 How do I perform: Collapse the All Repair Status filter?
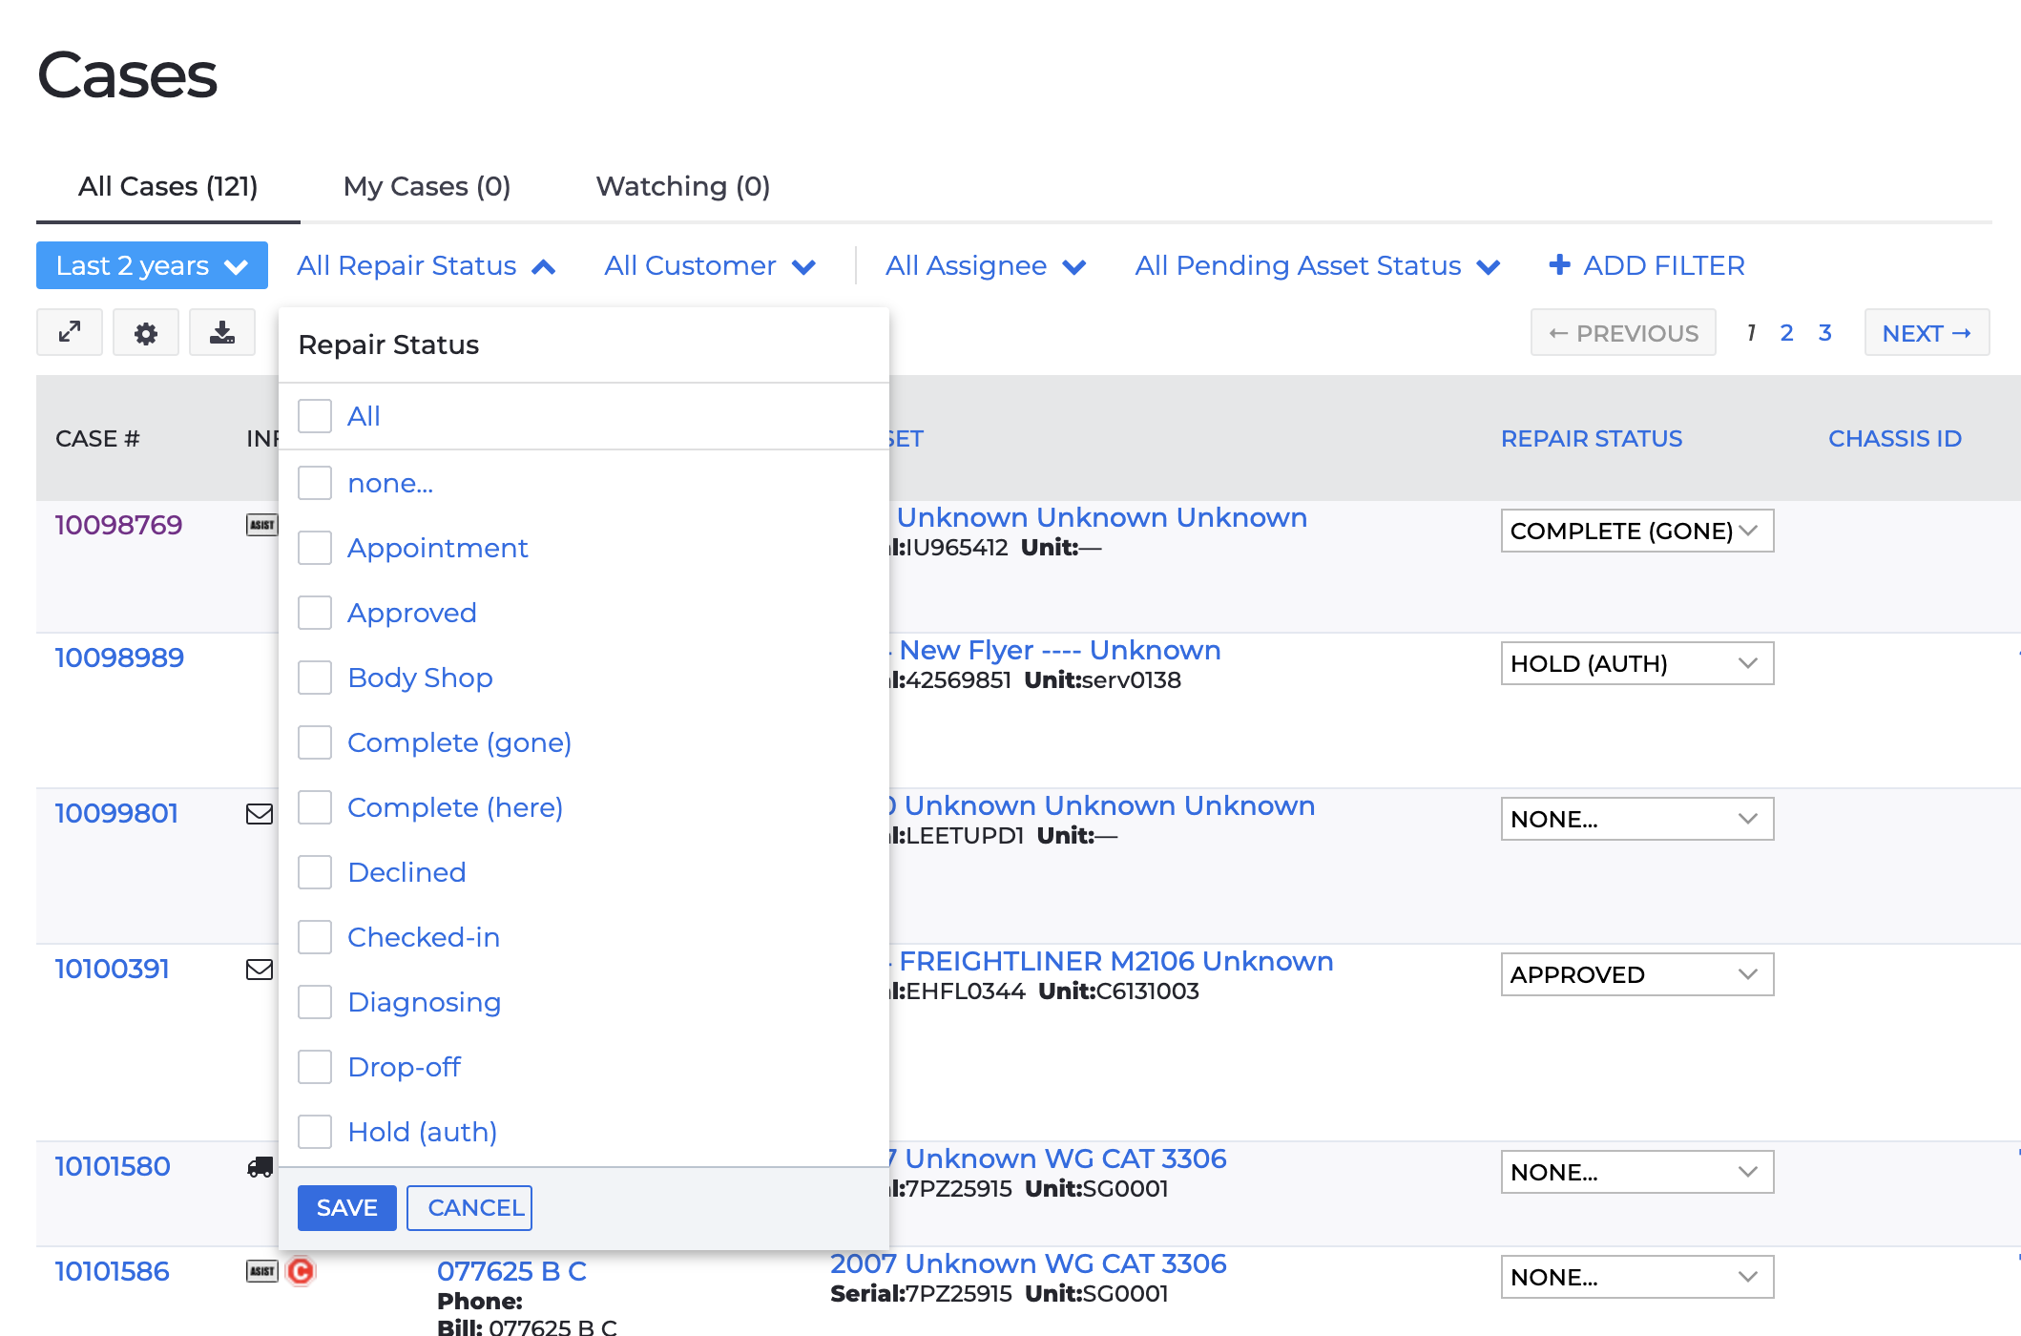click(426, 265)
